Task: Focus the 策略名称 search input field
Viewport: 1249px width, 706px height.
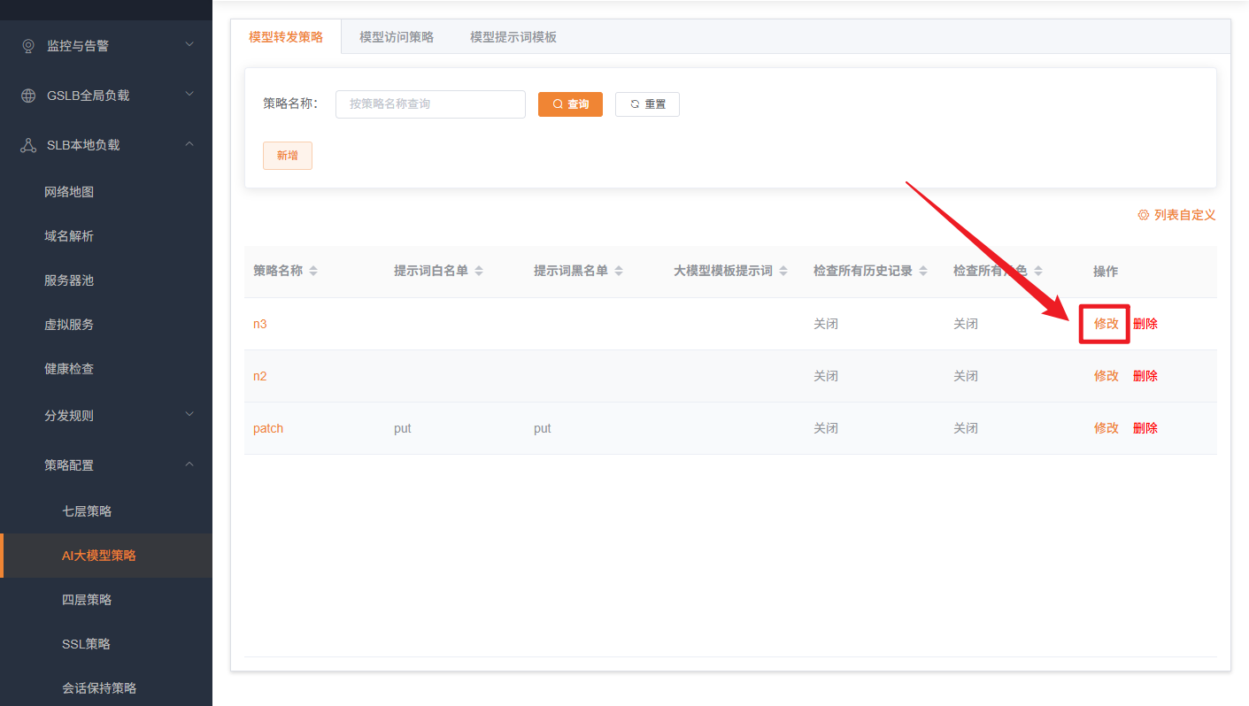Action: point(430,104)
